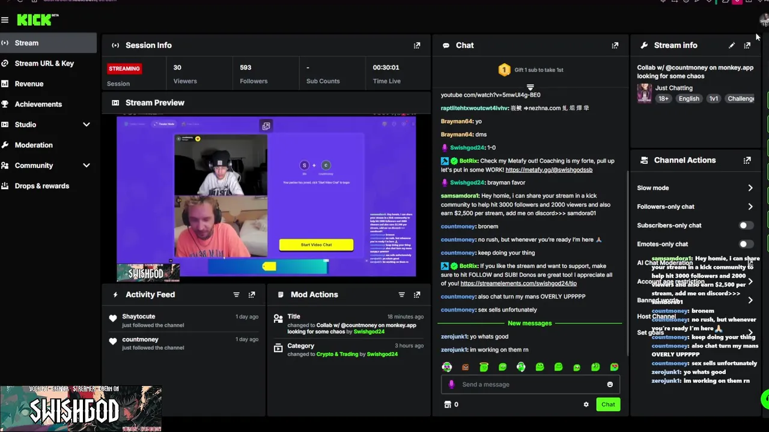Click the Revenue sidebar icon

pyautogui.click(x=5, y=84)
